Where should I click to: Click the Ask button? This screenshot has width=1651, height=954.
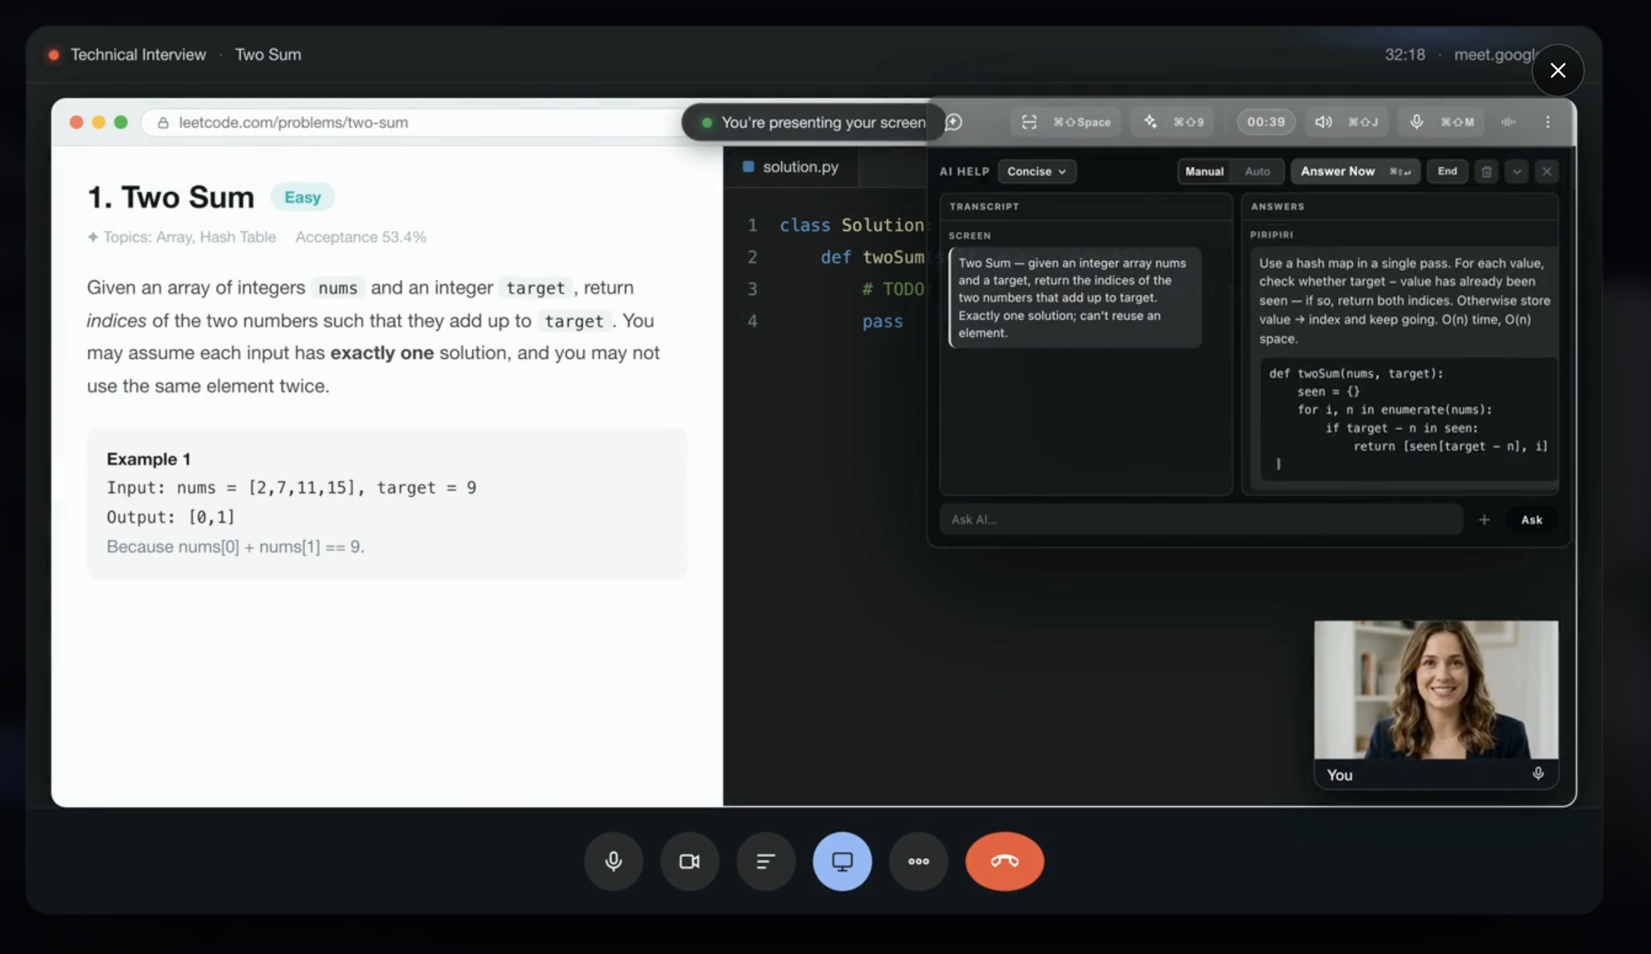click(x=1531, y=520)
